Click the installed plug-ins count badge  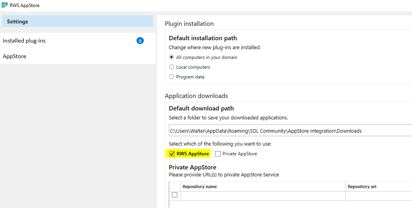(x=140, y=41)
